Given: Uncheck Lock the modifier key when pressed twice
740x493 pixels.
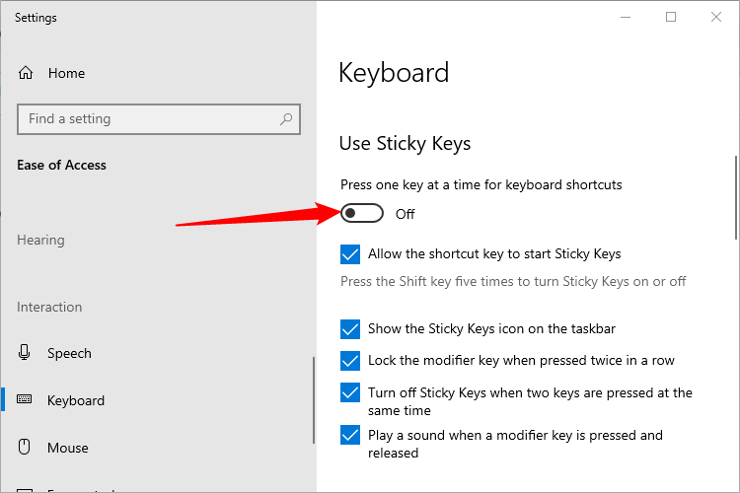Looking at the screenshot, I should pyautogui.click(x=350, y=361).
